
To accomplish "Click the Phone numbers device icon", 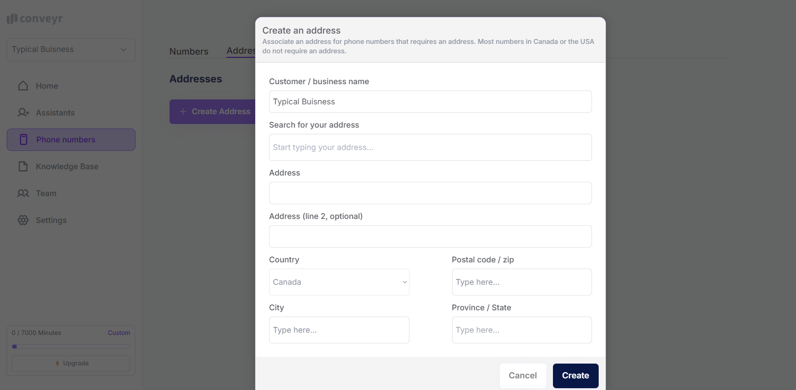I will click(24, 140).
